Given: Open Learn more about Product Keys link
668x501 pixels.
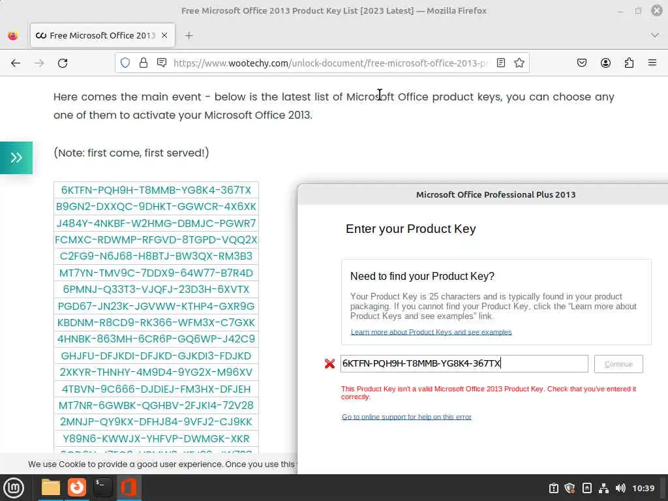Looking at the screenshot, I should (x=431, y=332).
